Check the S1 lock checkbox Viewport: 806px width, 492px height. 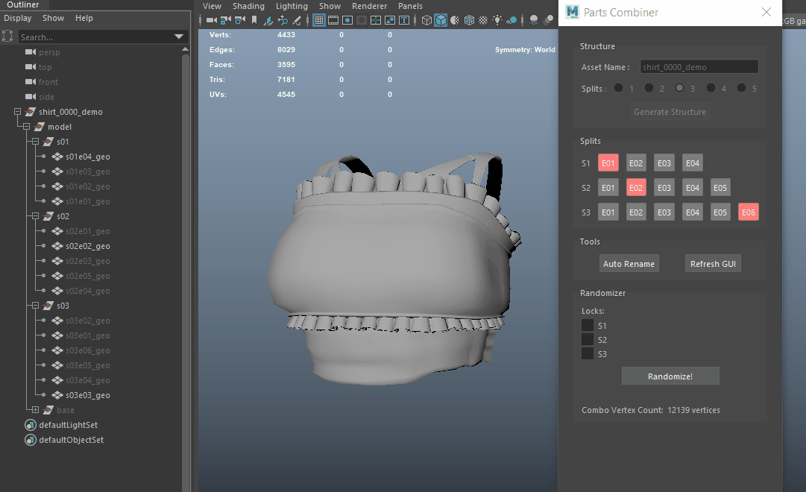588,326
